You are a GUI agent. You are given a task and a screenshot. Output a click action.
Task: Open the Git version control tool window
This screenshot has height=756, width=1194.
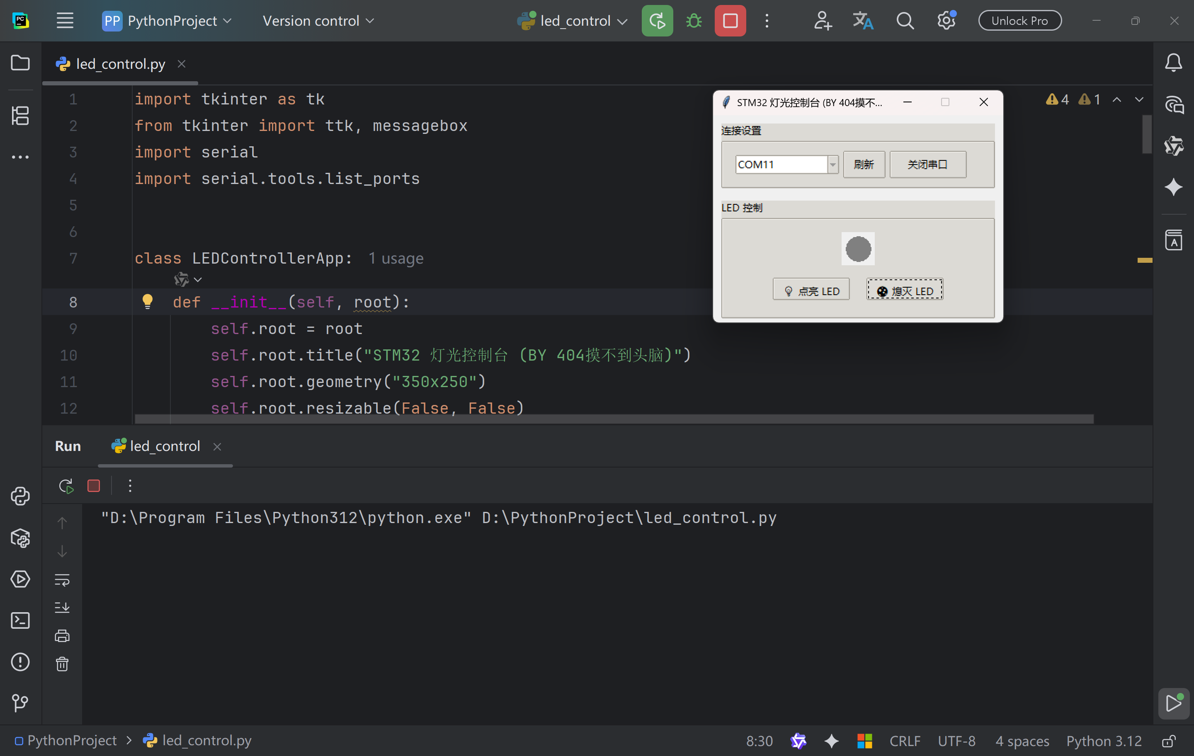tap(20, 703)
